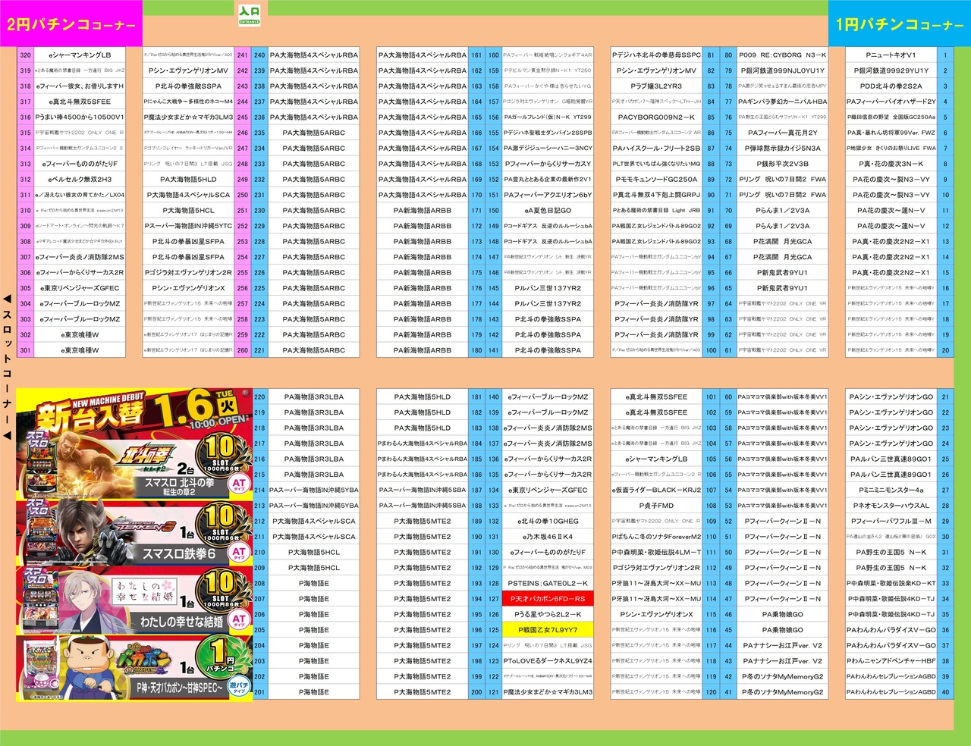Click the yellow highlighted P戦国乙女7L9YY7 cell
The height and width of the screenshot is (746, 971).
click(x=548, y=630)
